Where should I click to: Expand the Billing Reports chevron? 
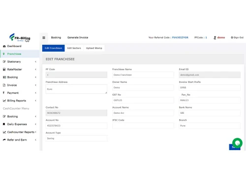[x=35, y=101]
